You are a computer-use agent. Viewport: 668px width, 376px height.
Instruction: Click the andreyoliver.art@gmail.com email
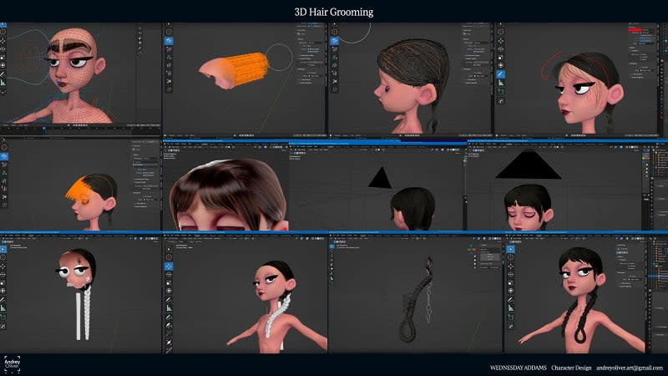630,368
